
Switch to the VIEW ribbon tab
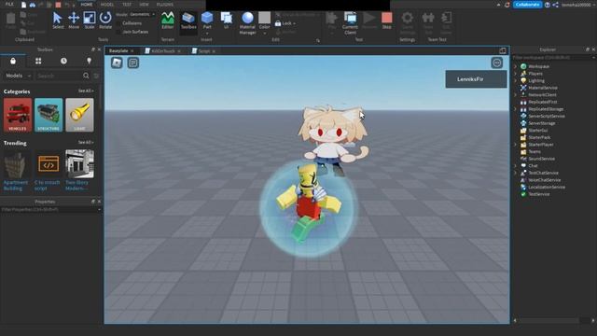click(144, 5)
